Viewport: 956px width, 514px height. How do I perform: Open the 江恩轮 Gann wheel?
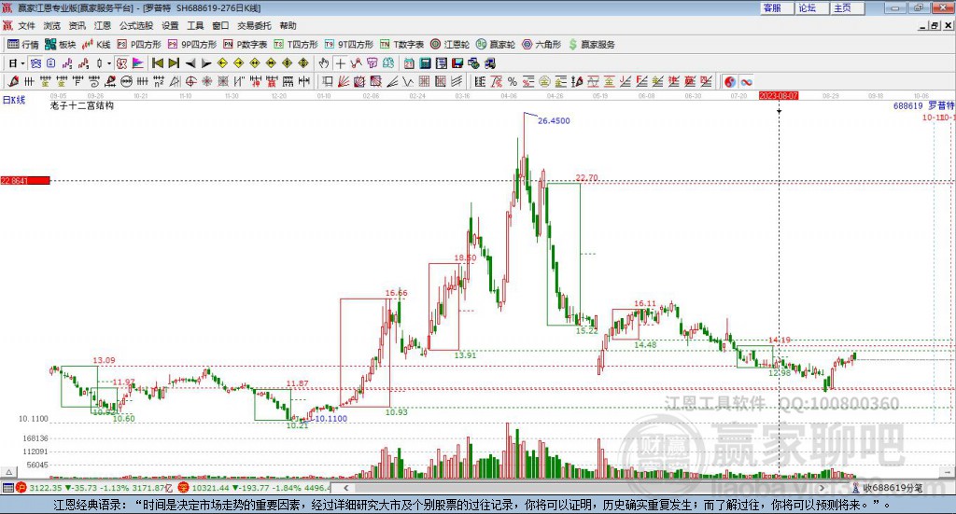[450, 45]
